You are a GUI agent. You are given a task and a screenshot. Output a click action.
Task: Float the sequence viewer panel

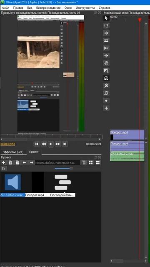[x=96, y=13]
